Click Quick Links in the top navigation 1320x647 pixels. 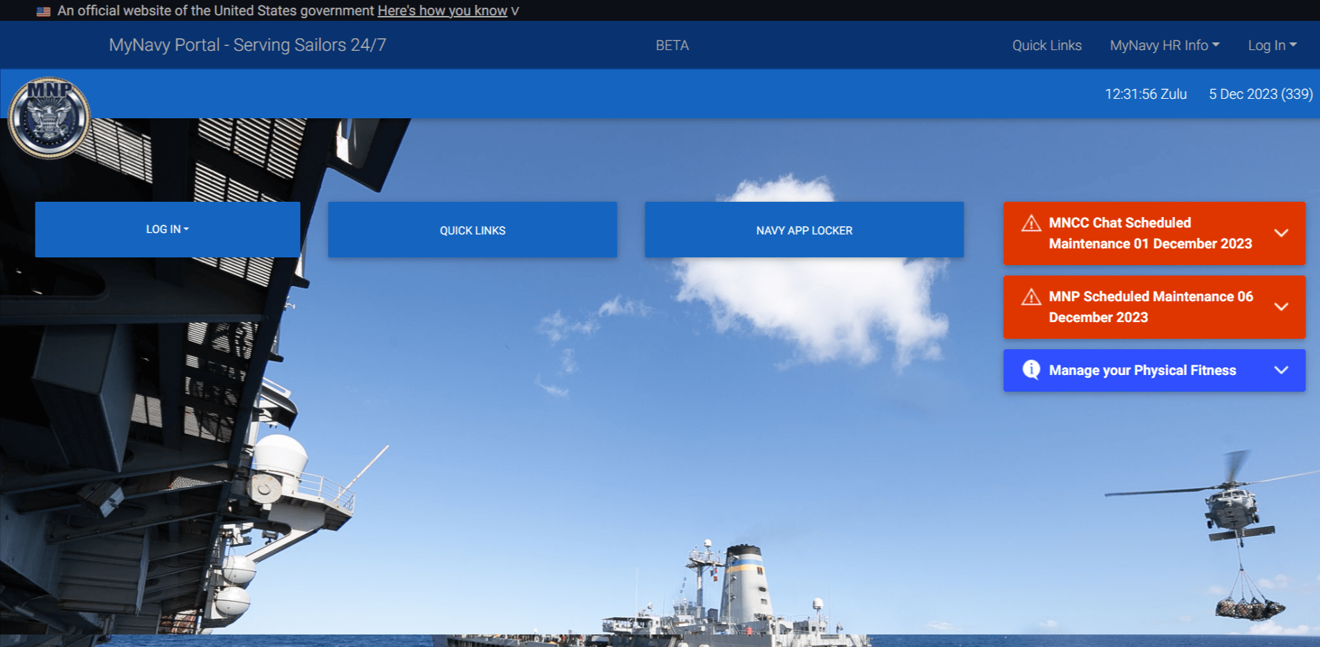click(1046, 45)
